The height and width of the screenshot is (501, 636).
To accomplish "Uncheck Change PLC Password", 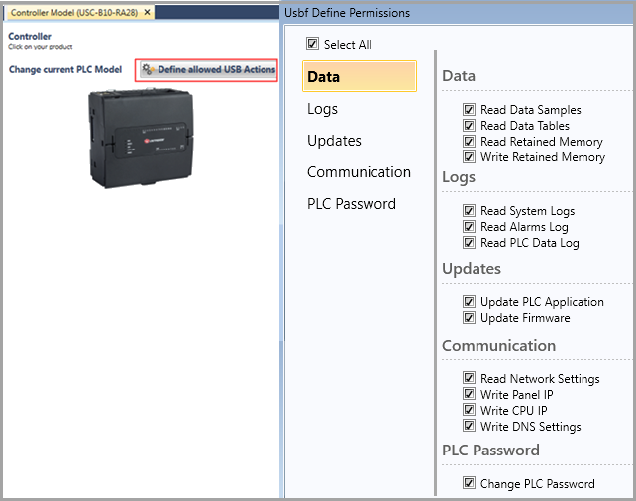I will (x=469, y=484).
